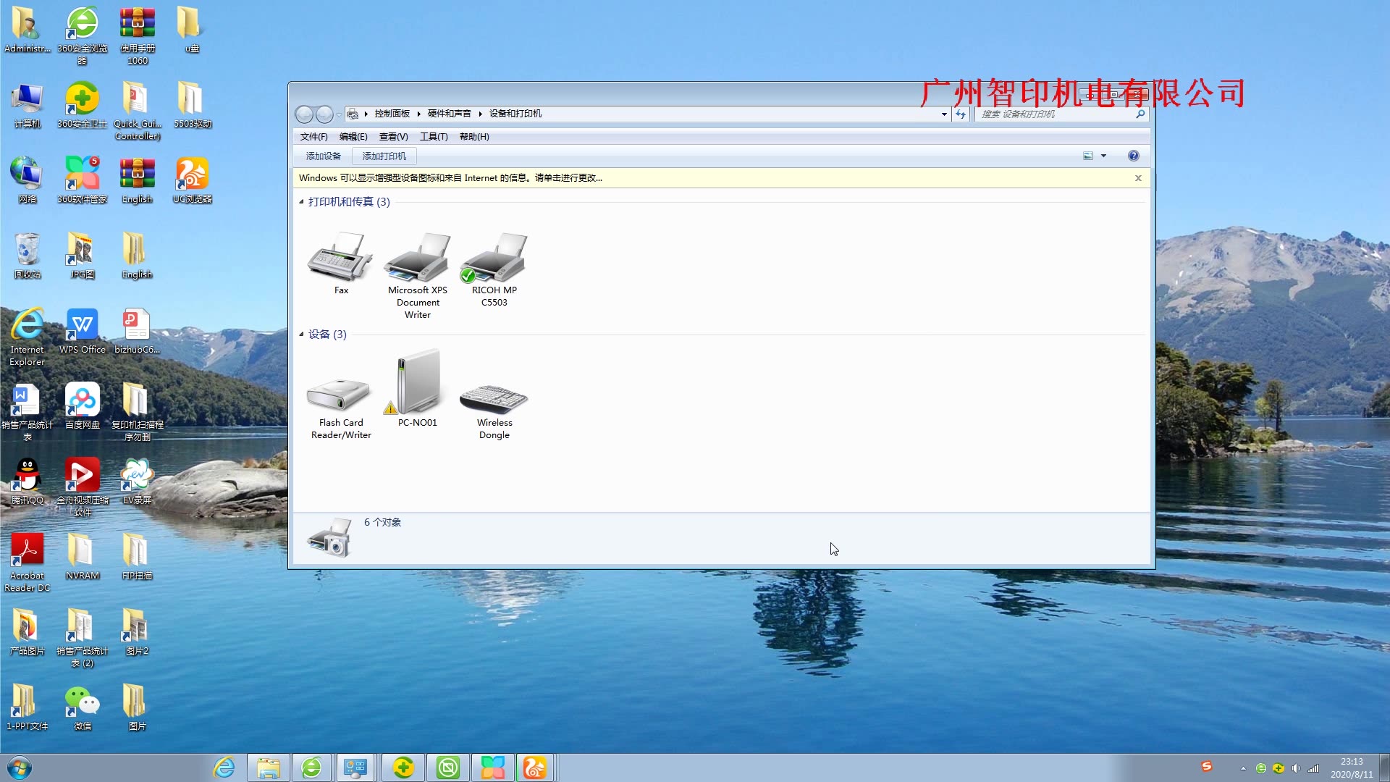Click the 添加设备 button
This screenshot has width=1390, height=782.
click(x=323, y=156)
